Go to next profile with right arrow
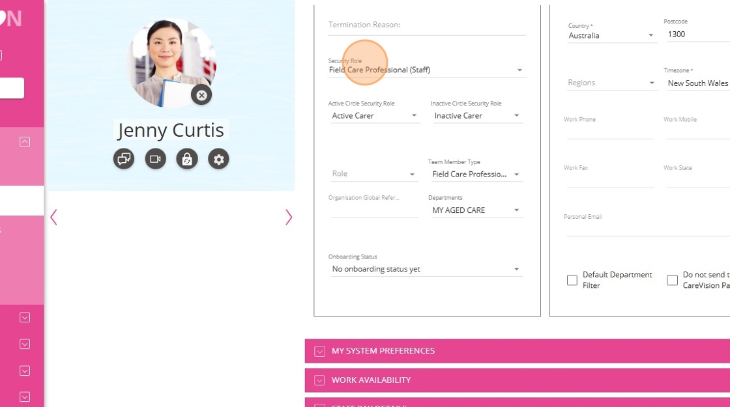Viewport: 730px width, 407px height. click(289, 218)
